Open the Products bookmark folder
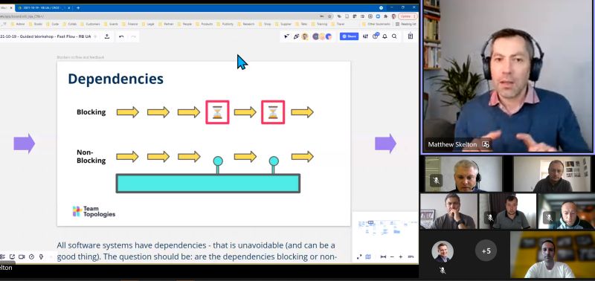The image size is (595, 281). click(x=205, y=24)
